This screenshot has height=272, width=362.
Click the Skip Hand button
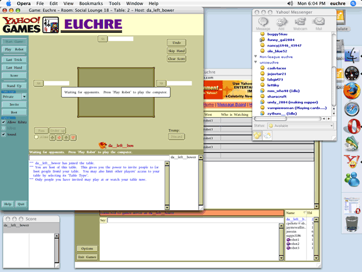tap(177, 50)
